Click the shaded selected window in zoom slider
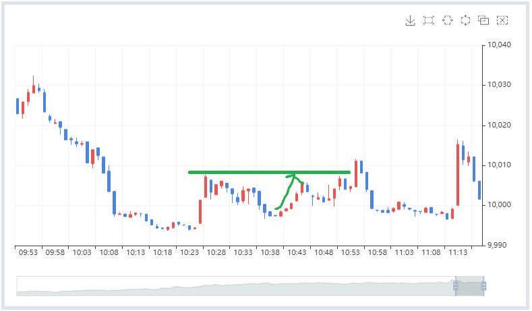The width and height of the screenshot is (532, 311). coord(469,286)
